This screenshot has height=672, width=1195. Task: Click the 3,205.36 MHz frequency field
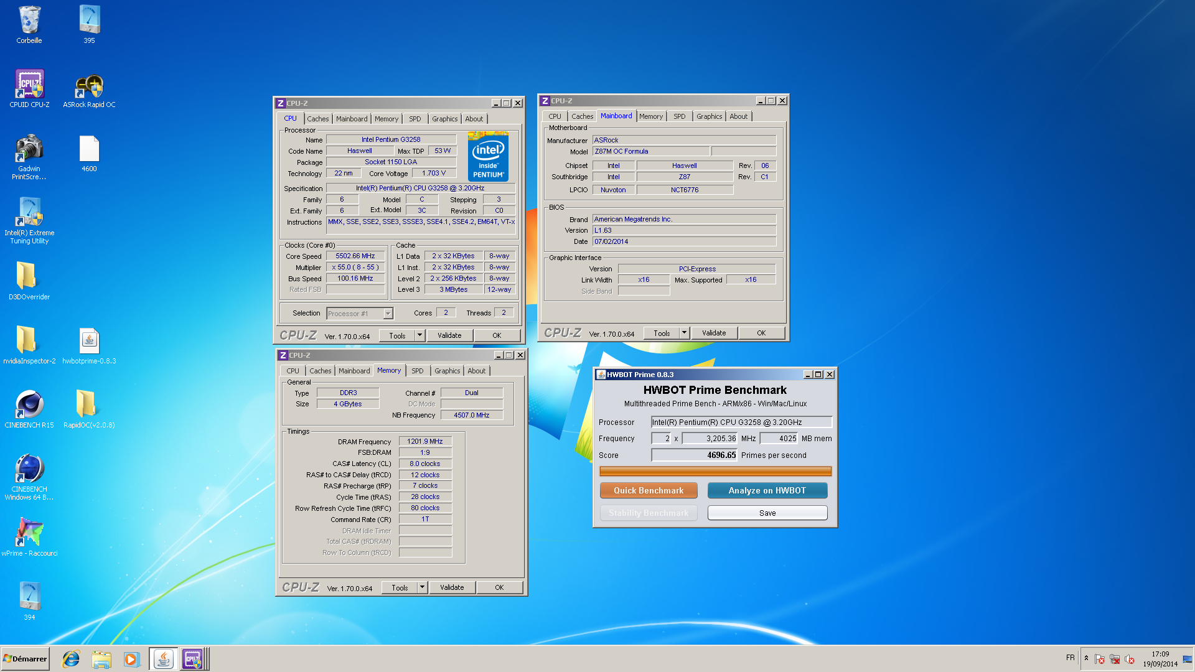point(710,438)
